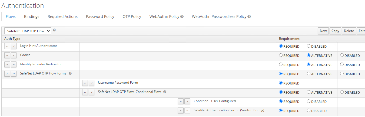
Task: Lower priority of Username Password Form
Action: pos(91,83)
